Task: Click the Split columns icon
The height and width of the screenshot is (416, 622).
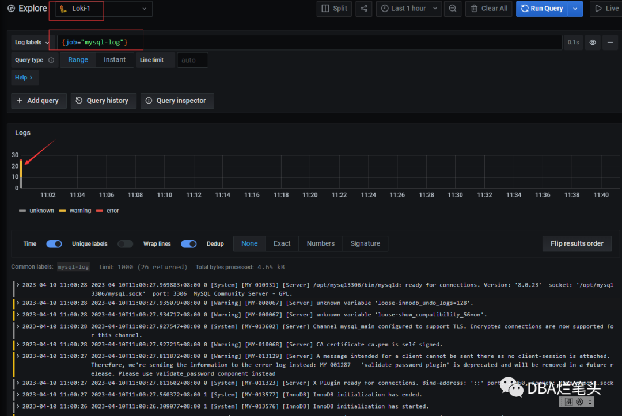Action: coord(325,8)
